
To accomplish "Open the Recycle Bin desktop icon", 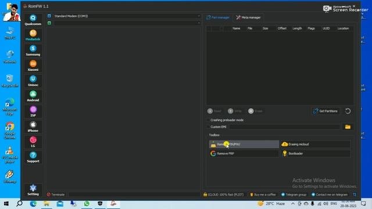I will (x=10, y=81).
